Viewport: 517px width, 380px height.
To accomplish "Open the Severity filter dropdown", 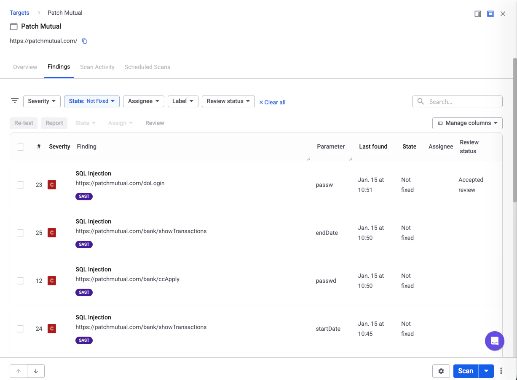I will pos(42,101).
